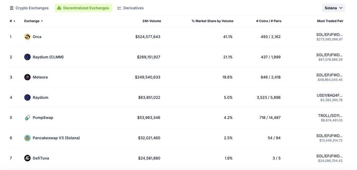Click PumpSwap's 718 / 14,487 pairs cell

coord(270,118)
